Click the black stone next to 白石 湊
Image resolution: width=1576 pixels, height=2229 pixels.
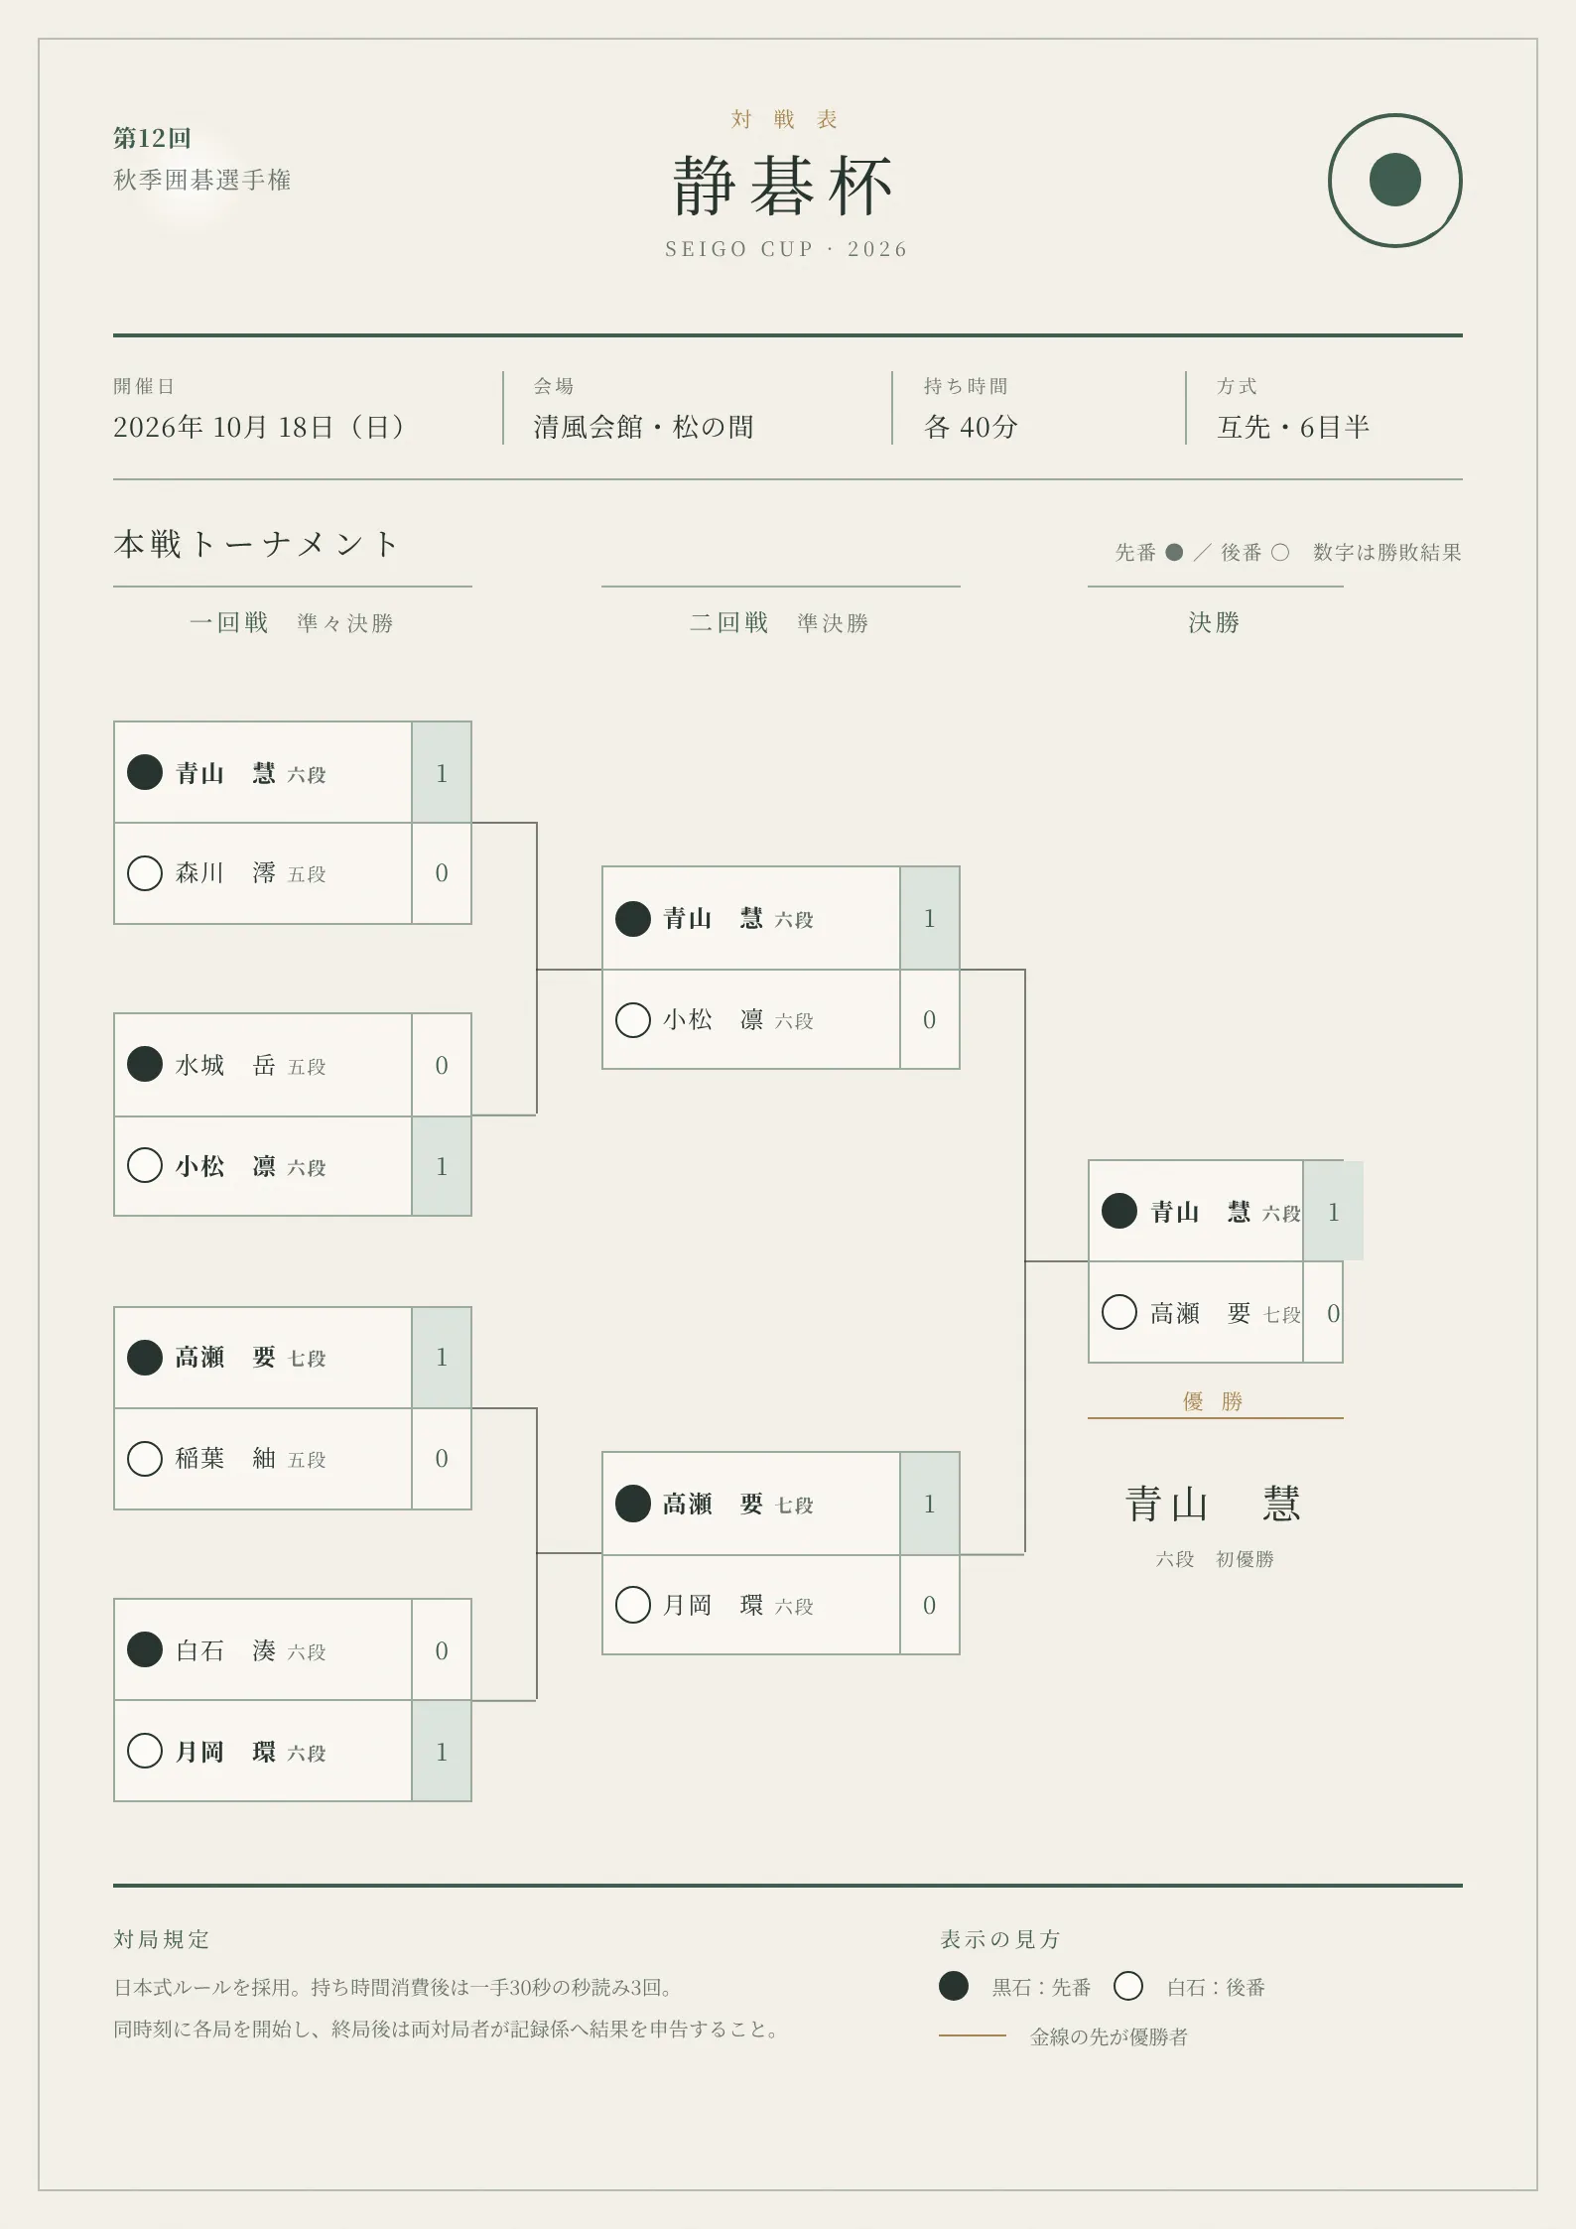tap(145, 1649)
